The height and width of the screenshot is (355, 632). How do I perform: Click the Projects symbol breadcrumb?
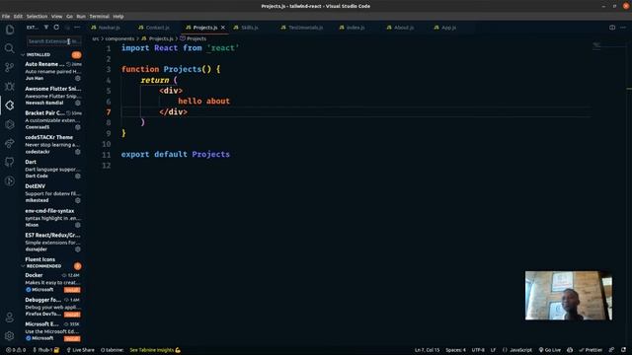pos(194,38)
